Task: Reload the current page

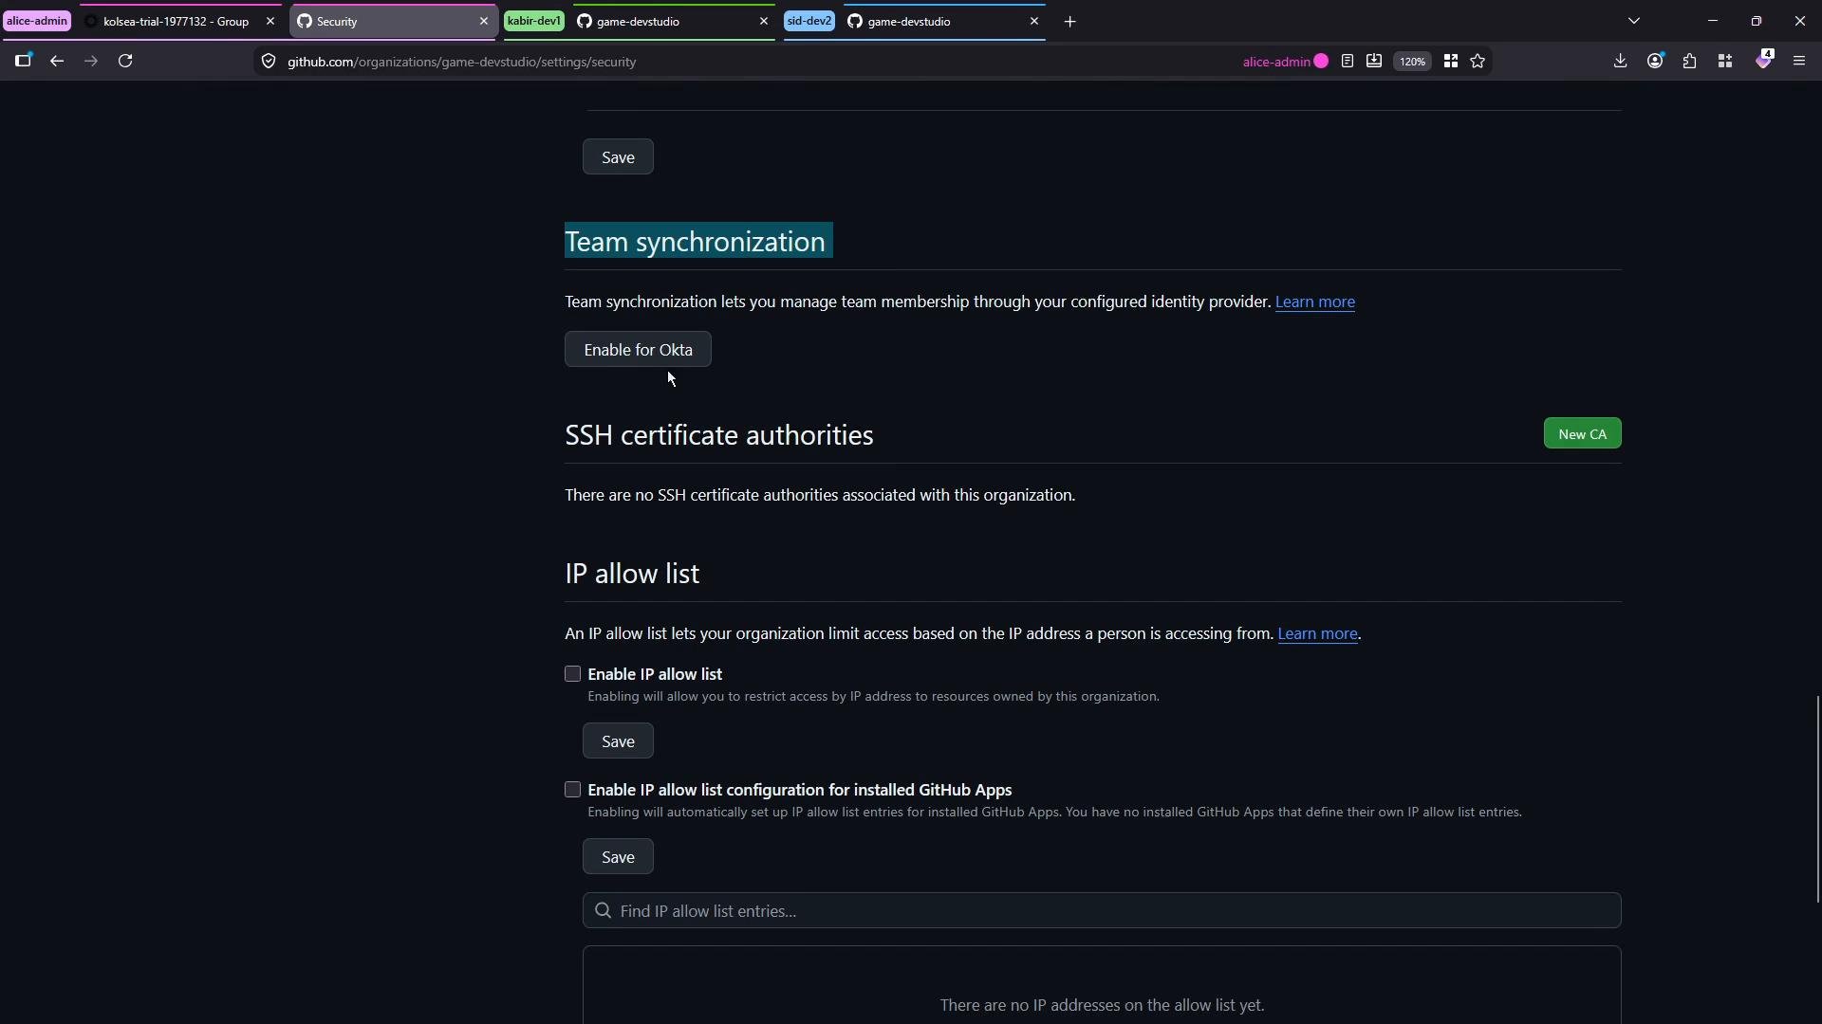Action: point(125,62)
